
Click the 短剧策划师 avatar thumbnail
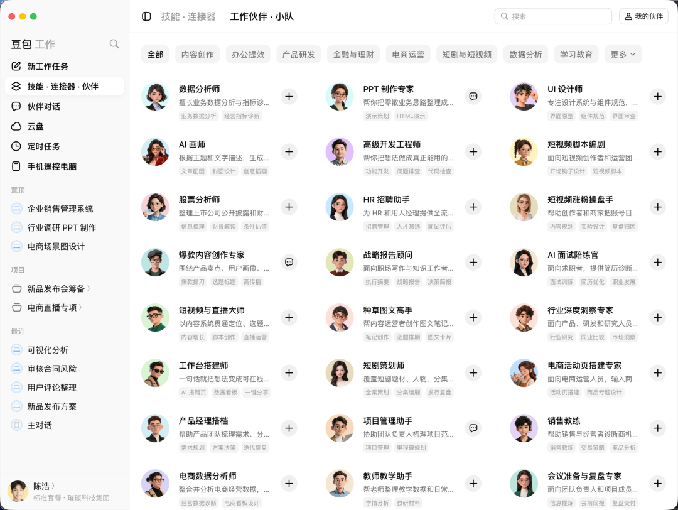(x=340, y=373)
